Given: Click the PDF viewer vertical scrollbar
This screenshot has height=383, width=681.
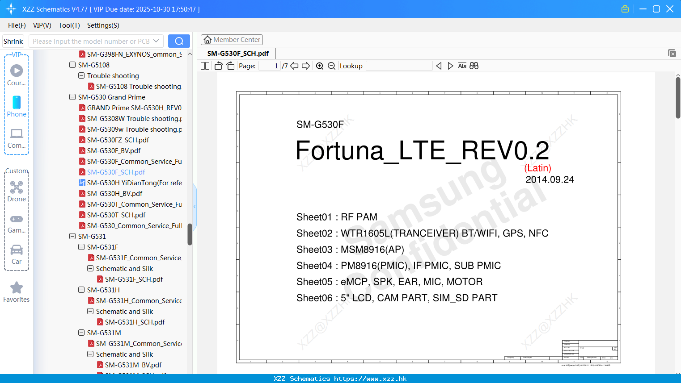Looking at the screenshot, I should click(678, 97).
